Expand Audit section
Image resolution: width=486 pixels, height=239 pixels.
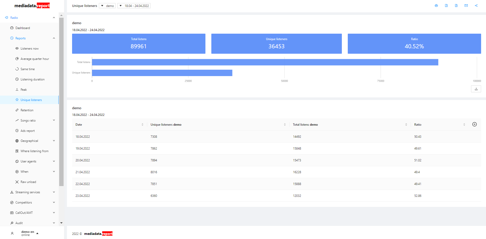point(54,223)
